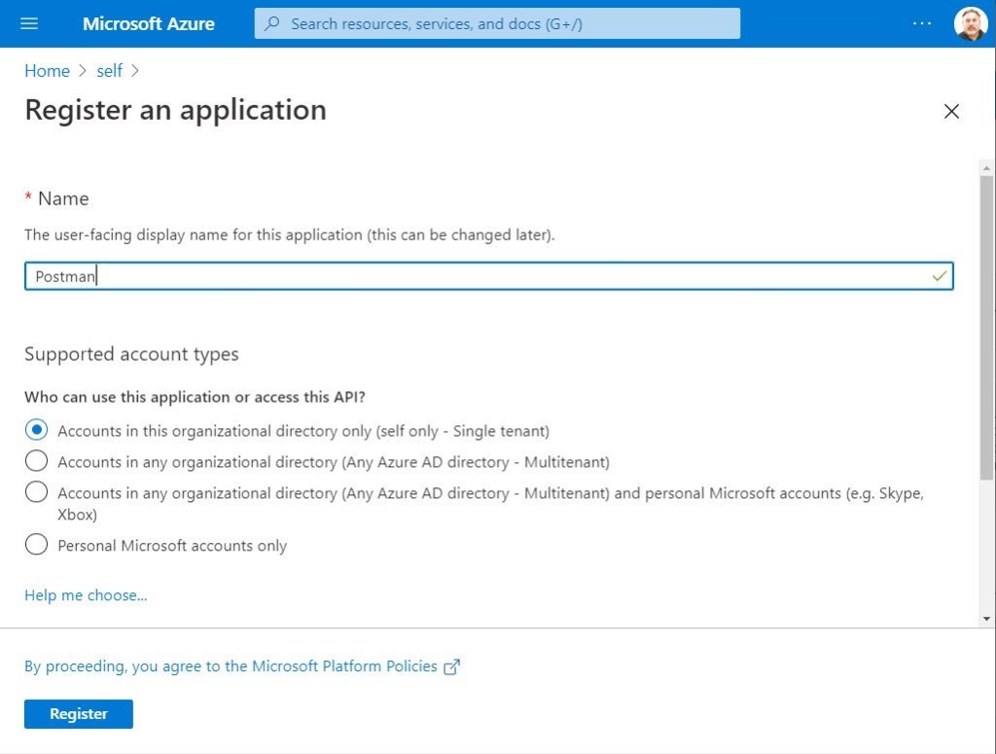
Task: Click the profile avatar picture
Action: tap(970, 23)
